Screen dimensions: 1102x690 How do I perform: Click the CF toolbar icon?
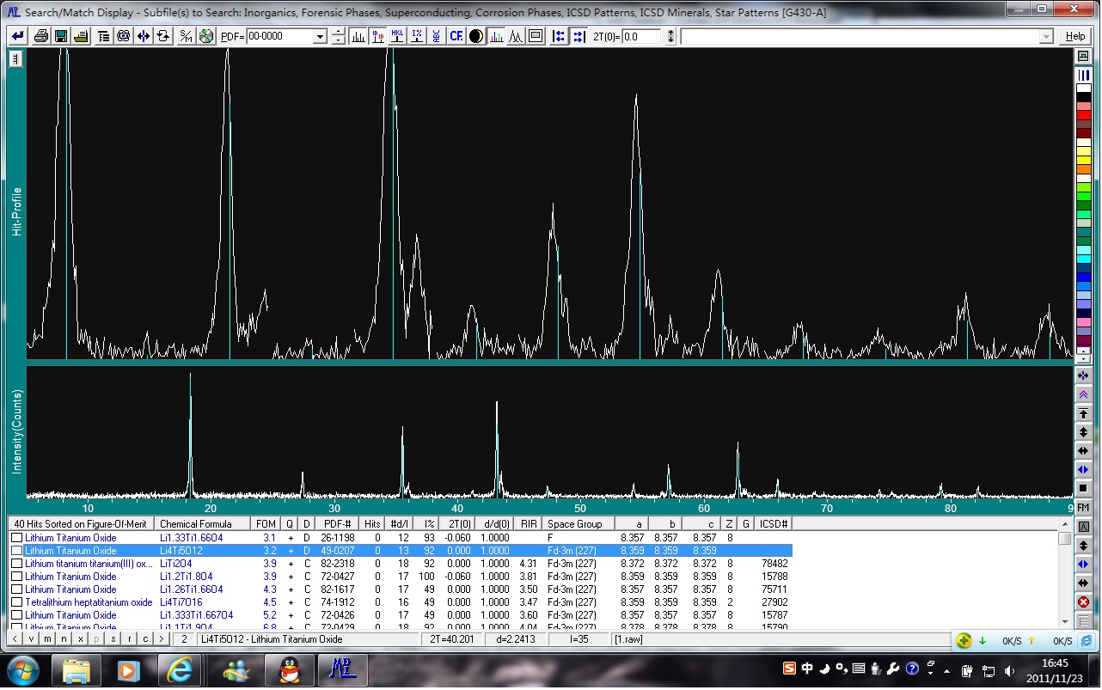(456, 36)
